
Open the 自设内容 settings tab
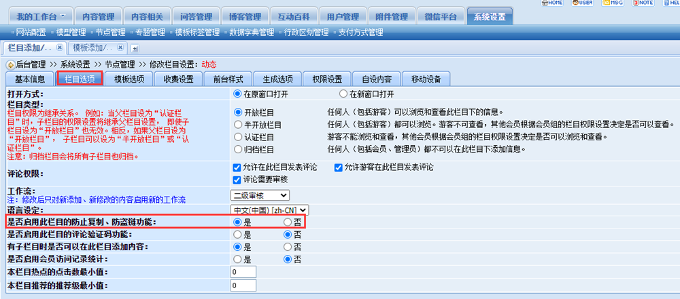pos(377,79)
